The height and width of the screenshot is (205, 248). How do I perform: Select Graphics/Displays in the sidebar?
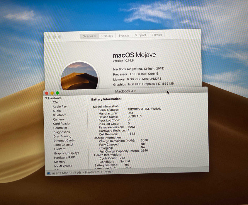click(67, 153)
